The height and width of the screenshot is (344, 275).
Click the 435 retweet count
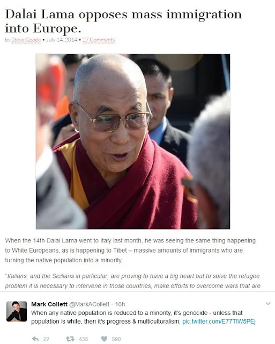84,339
